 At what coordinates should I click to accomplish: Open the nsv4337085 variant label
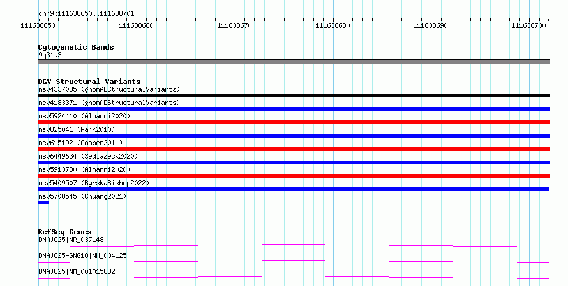[x=109, y=89]
